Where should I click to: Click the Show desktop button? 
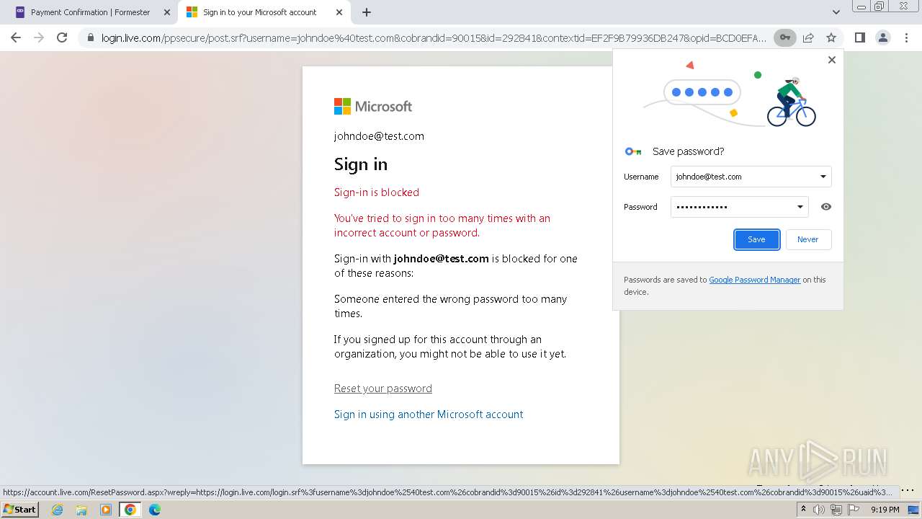pos(913,510)
